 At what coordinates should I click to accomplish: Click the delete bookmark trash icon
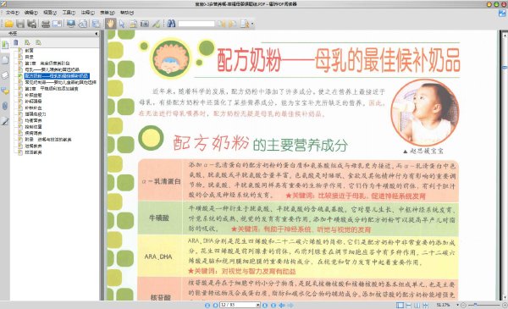click(x=16, y=42)
